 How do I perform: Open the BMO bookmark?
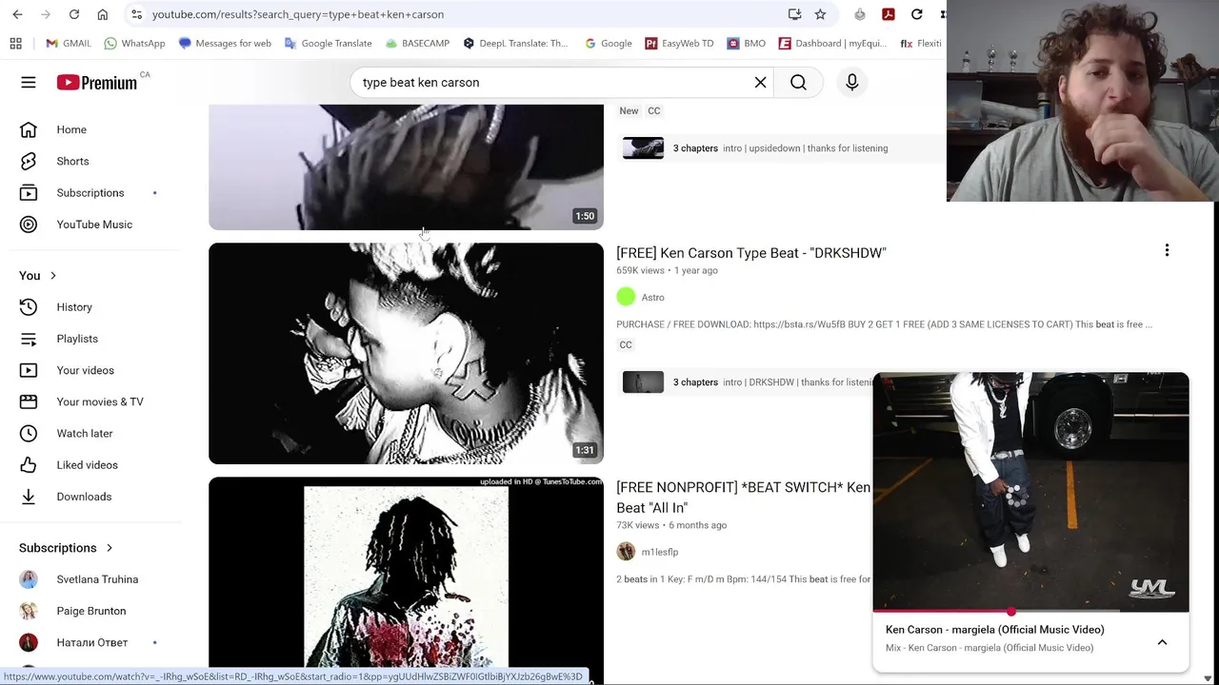tap(747, 43)
